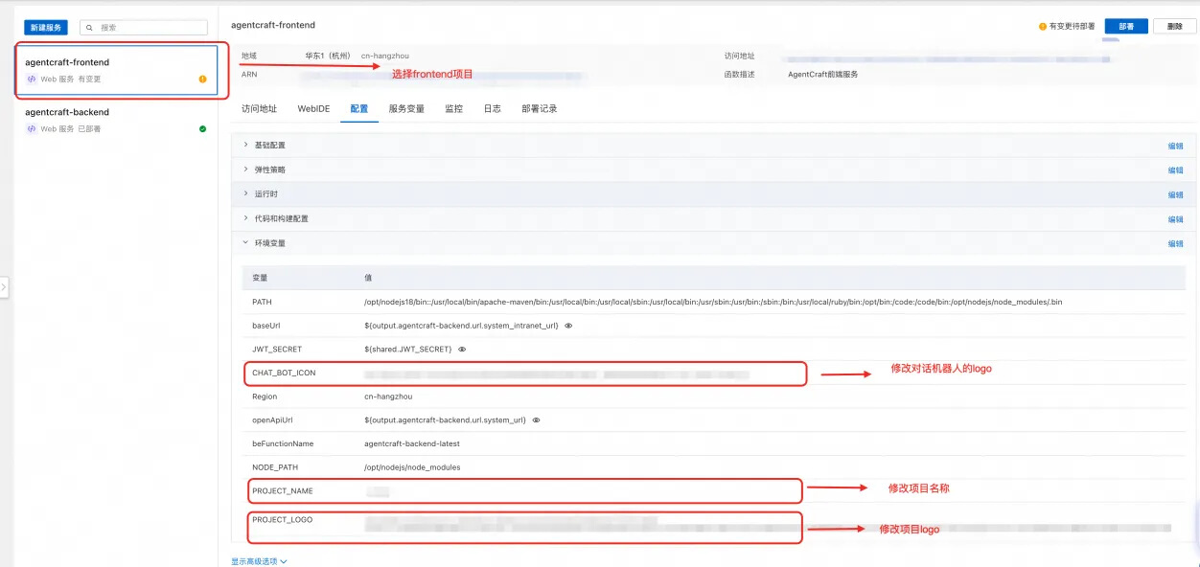Reveal the baseUrl value with the eye icon
The image size is (1200, 567).
click(x=568, y=326)
